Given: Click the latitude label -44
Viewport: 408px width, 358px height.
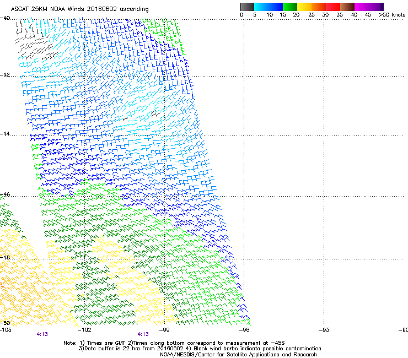Looking at the screenshot, I should tap(5, 134).
